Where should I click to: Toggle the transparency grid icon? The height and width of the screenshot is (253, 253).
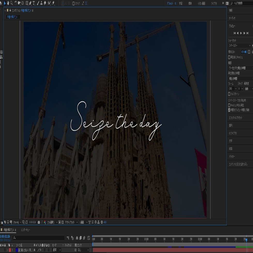pyautogui.click(x=63, y=222)
